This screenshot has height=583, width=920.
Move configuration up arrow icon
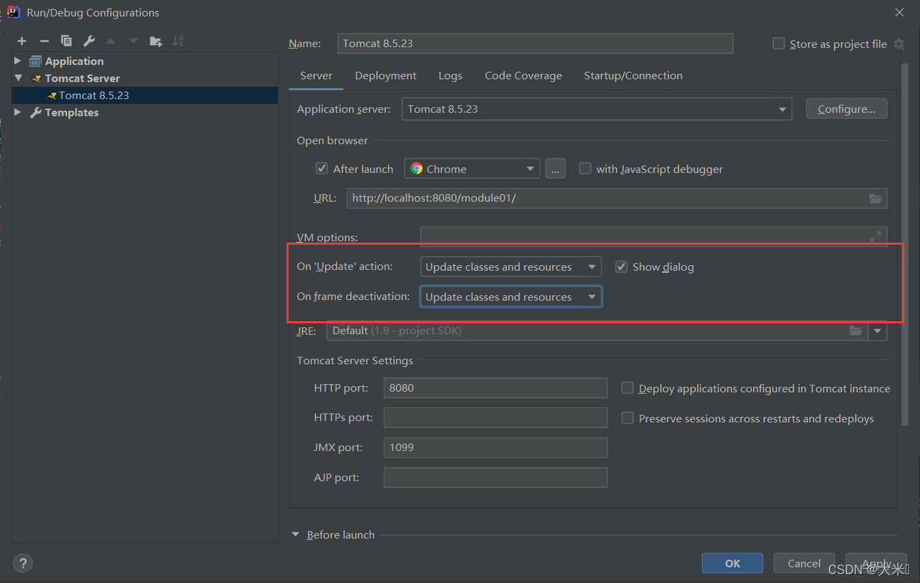coord(111,42)
